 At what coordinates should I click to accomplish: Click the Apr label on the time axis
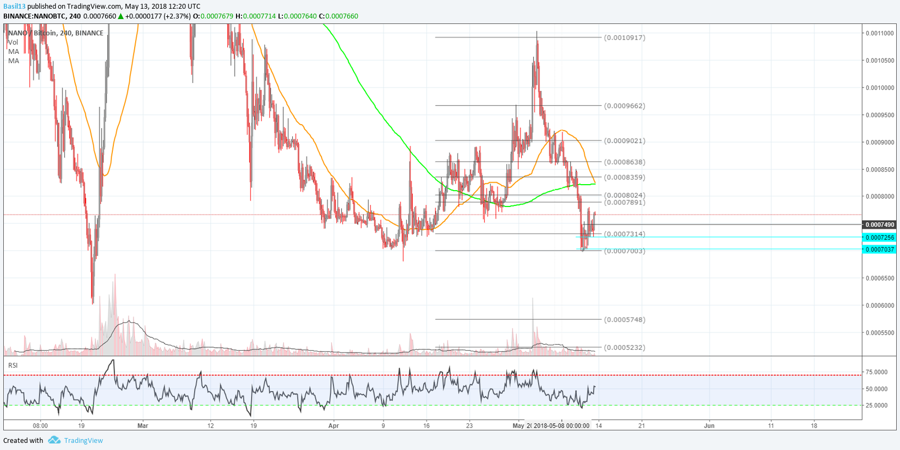coord(334,425)
